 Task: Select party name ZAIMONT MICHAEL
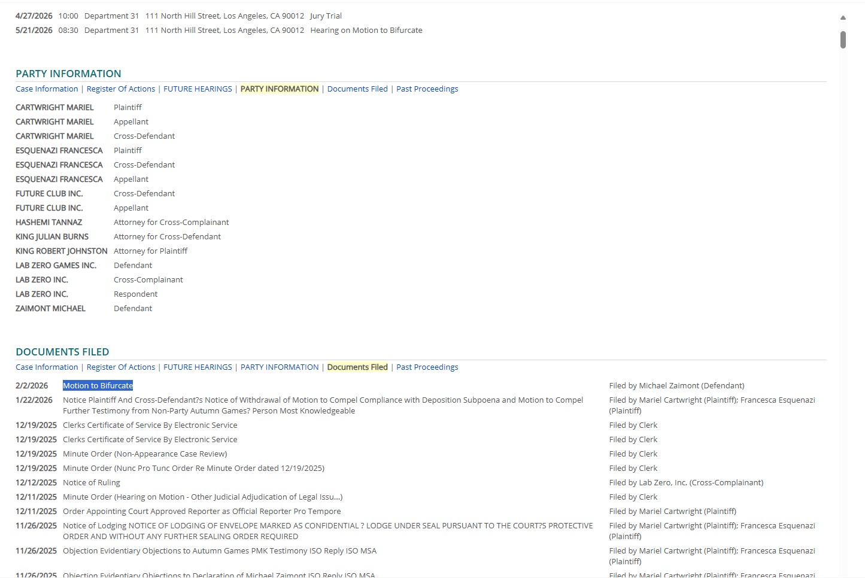point(50,309)
